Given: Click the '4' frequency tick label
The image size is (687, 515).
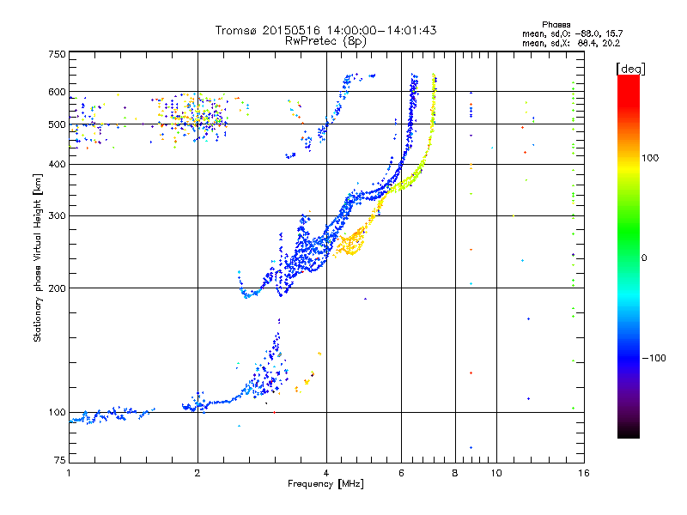Looking at the screenshot, I should 326,473.
